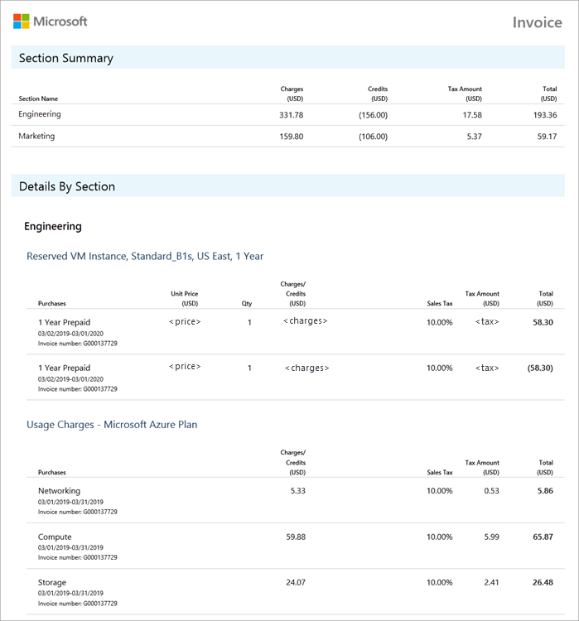Click the Compute total 65.87
This screenshot has height=621, width=579.
543,537
